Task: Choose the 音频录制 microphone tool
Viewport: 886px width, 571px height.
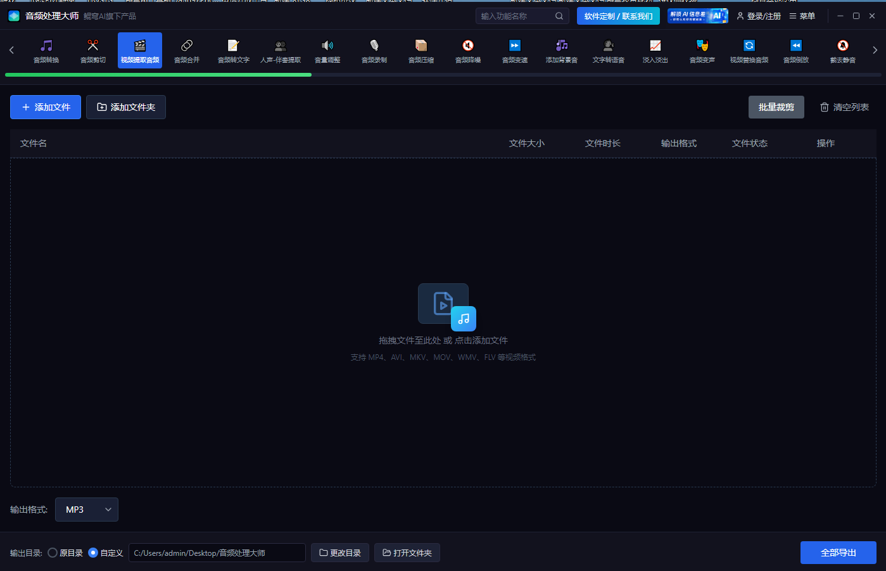Action: point(374,51)
